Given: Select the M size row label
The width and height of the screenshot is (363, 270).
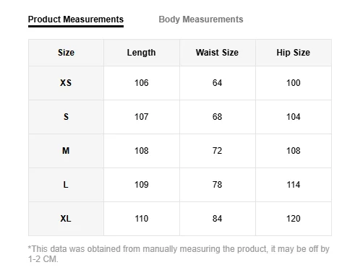Looking at the screenshot, I should coord(66,151).
